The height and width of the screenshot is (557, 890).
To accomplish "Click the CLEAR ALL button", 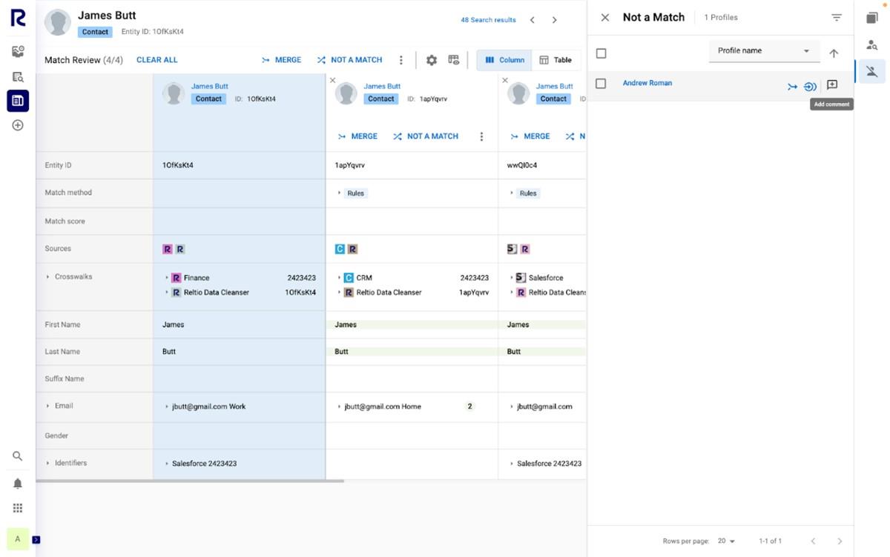I will coord(156,60).
